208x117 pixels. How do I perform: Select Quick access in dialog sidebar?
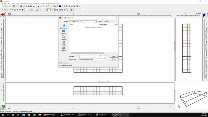[x=64, y=26]
